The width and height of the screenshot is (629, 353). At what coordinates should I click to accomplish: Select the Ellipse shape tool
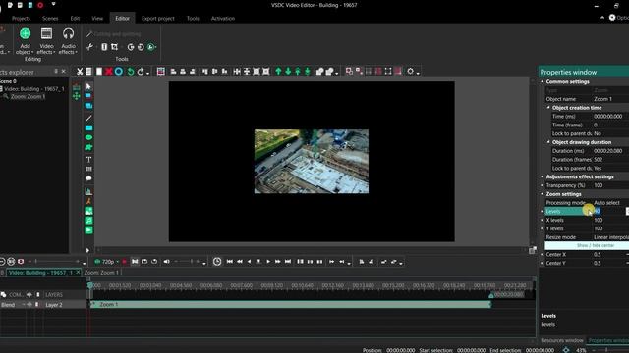click(88, 137)
